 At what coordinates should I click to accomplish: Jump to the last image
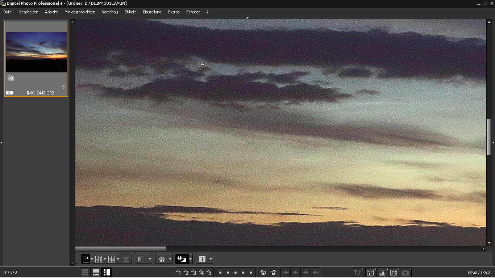pyautogui.click(x=316, y=273)
